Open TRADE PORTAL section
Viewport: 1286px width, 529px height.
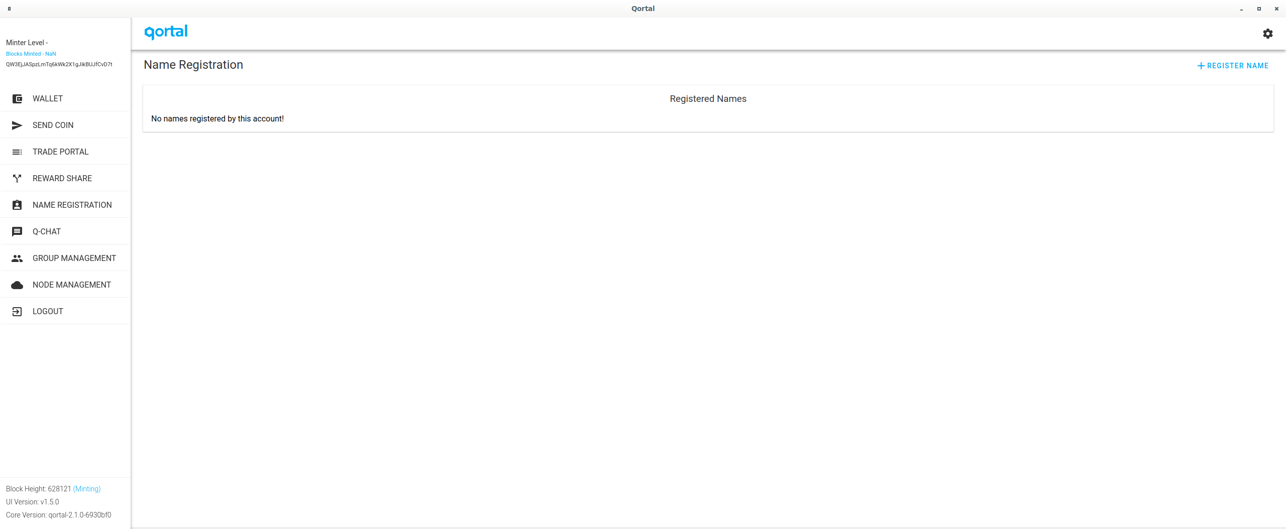click(65, 152)
